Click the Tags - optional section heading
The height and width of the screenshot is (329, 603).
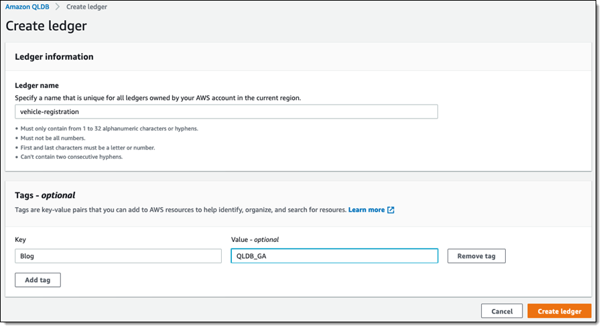[x=45, y=195]
